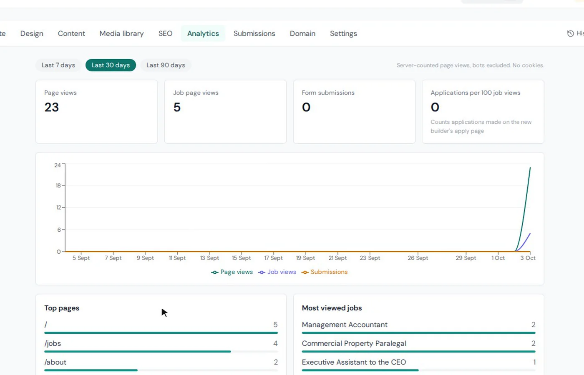Click the "Server-counted page views" note
This screenshot has height=375, width=584.
pyautogui.click(x=471, y=65)
